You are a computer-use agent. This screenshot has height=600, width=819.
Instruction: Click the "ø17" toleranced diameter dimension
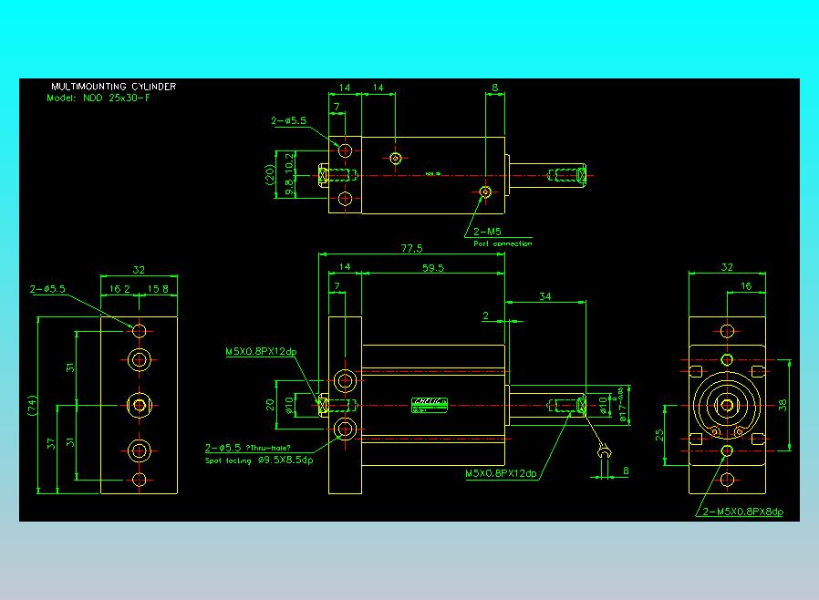pyautogui.click(x=621, y=405)
